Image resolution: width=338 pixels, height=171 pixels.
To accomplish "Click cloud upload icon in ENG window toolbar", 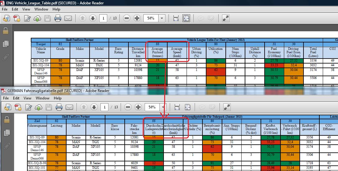I will click(37, 19).
